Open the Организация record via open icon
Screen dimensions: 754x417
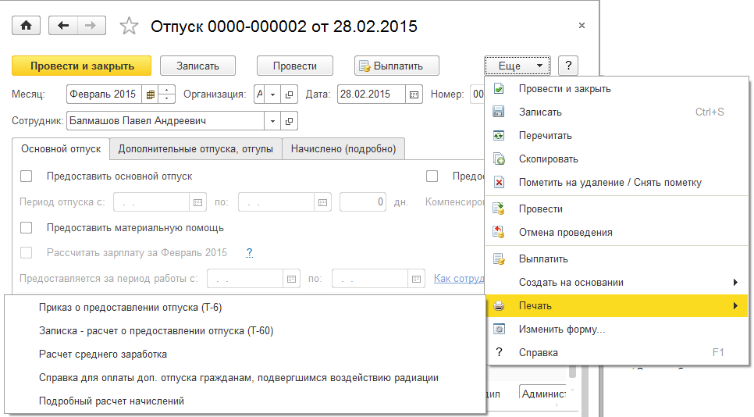tap(289, 94)
